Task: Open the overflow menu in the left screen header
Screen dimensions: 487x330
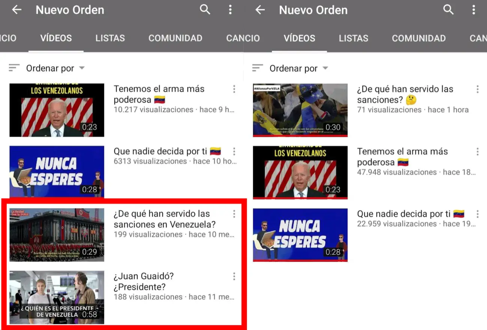Action: click(230, 10)
